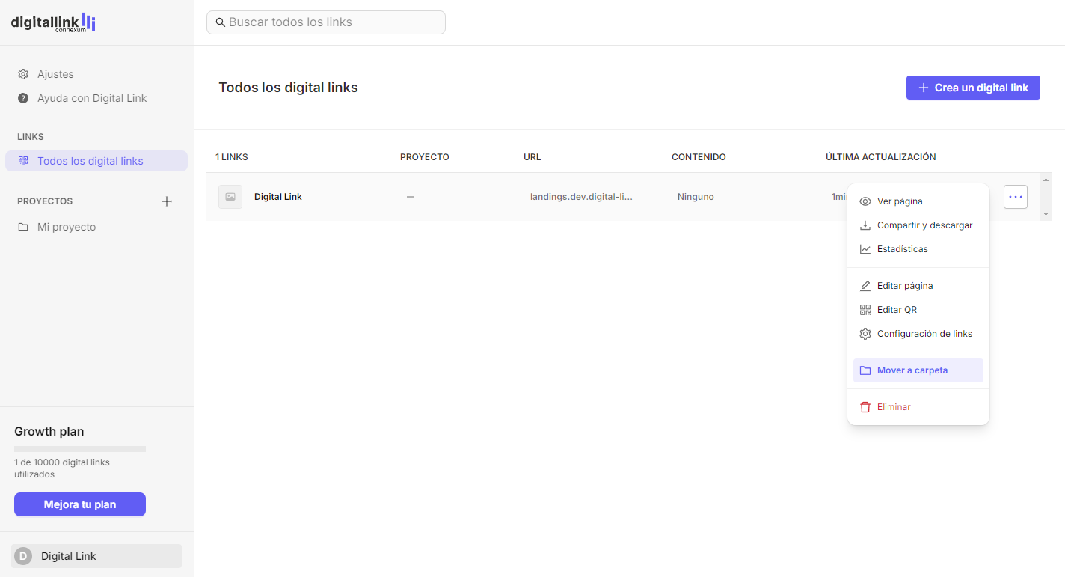Screen dimensions: 1065x577
Task: Click the plus icon next to PROYECTOS
Action: tap(167, 201)
